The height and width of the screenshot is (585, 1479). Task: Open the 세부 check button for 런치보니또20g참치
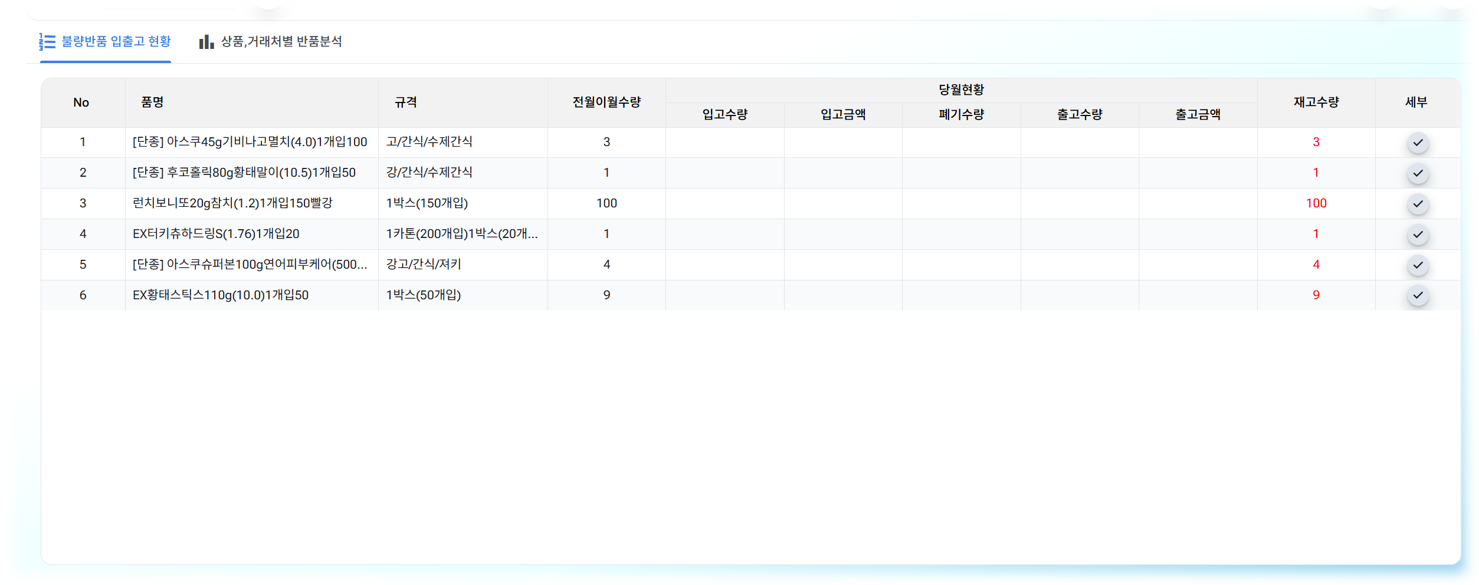(x=1417, y=204)
